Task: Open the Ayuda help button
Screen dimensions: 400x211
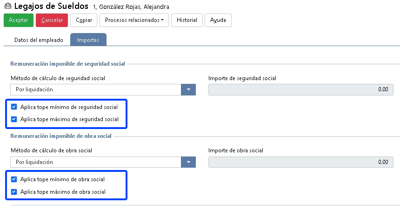Action: point(218,20)
